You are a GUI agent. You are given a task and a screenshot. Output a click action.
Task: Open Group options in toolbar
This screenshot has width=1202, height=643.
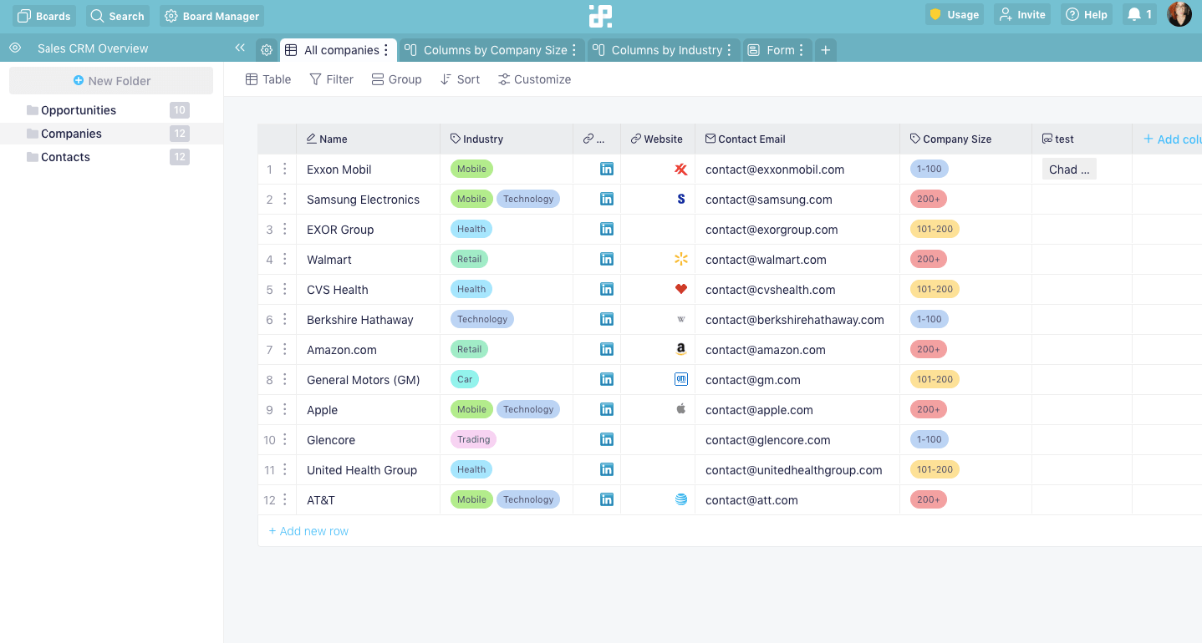click(x=397, y=79)
